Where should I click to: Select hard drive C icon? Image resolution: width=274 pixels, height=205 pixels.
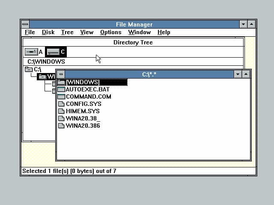[53, 52]
